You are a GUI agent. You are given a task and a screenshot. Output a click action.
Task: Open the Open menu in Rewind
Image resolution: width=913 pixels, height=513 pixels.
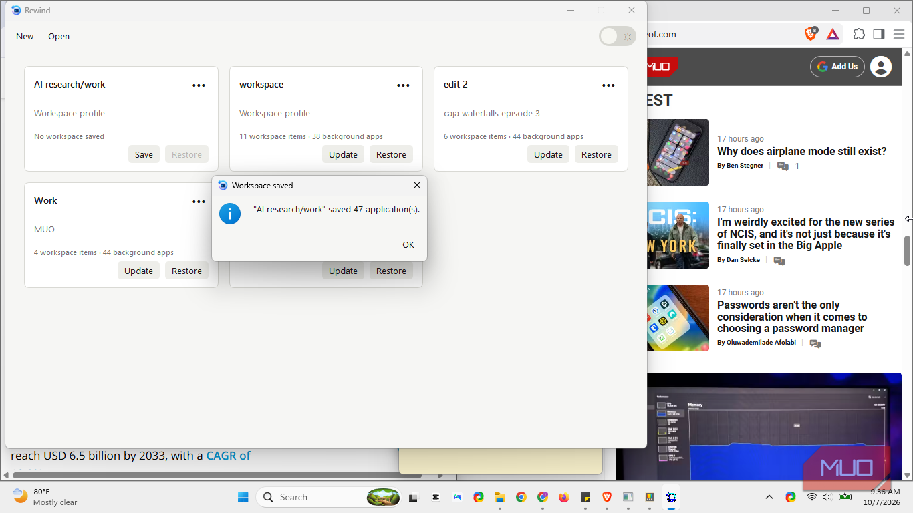(x=59, y=37)
